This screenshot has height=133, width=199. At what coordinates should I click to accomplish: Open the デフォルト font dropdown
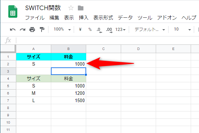coord(150,30)
